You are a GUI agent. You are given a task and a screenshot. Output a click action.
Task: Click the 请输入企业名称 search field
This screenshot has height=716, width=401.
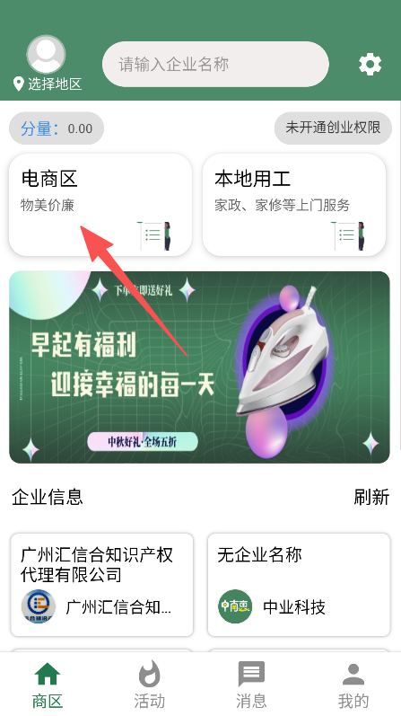tap(215, 65)
